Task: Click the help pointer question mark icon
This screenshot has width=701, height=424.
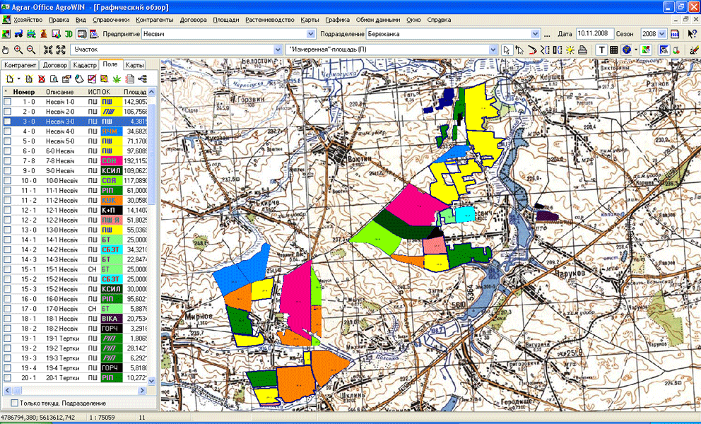Action: 692,34
